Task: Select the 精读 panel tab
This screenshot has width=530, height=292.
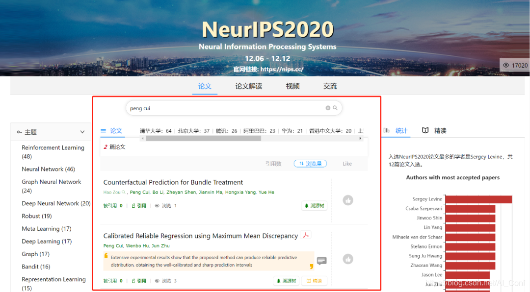Action: point(440,131)
